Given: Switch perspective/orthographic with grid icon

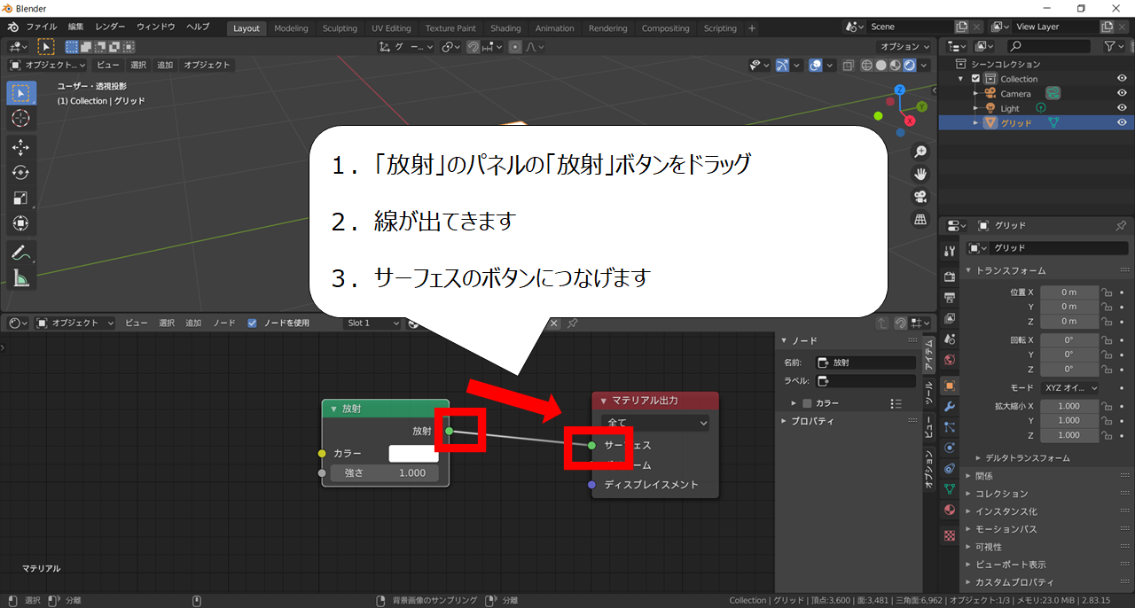Looking at the screenshot, I should click(921, 219).
